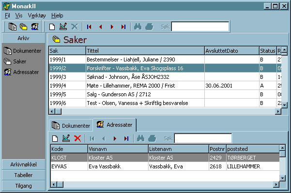The width and height of the screenshot is (291, 193).
Task: Open Dokumenter in the Arkiv sidebar
Action: [x=22, y=51]
